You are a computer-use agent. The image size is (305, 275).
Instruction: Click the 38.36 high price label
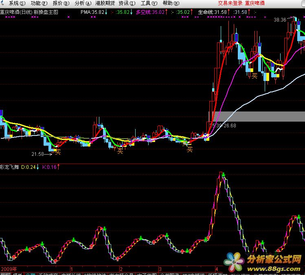point(280,20)
